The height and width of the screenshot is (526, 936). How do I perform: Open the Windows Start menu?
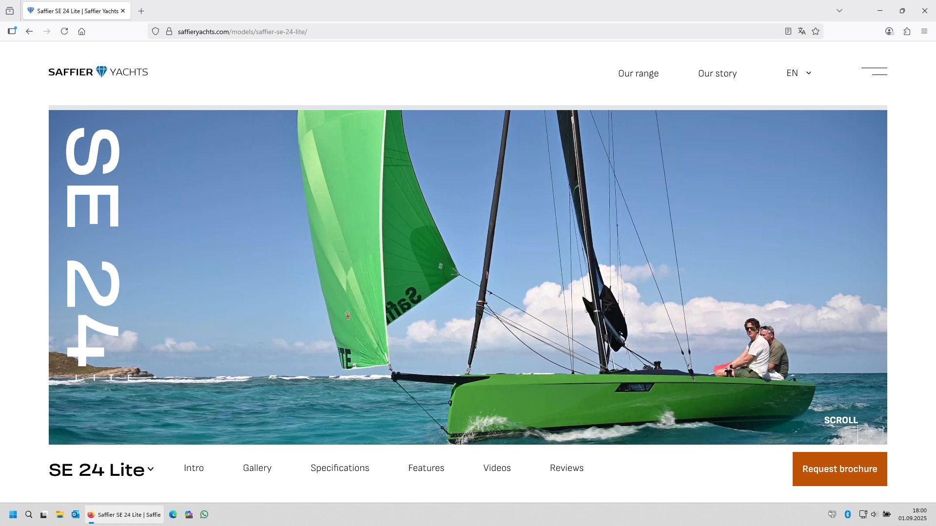[13, 514]
